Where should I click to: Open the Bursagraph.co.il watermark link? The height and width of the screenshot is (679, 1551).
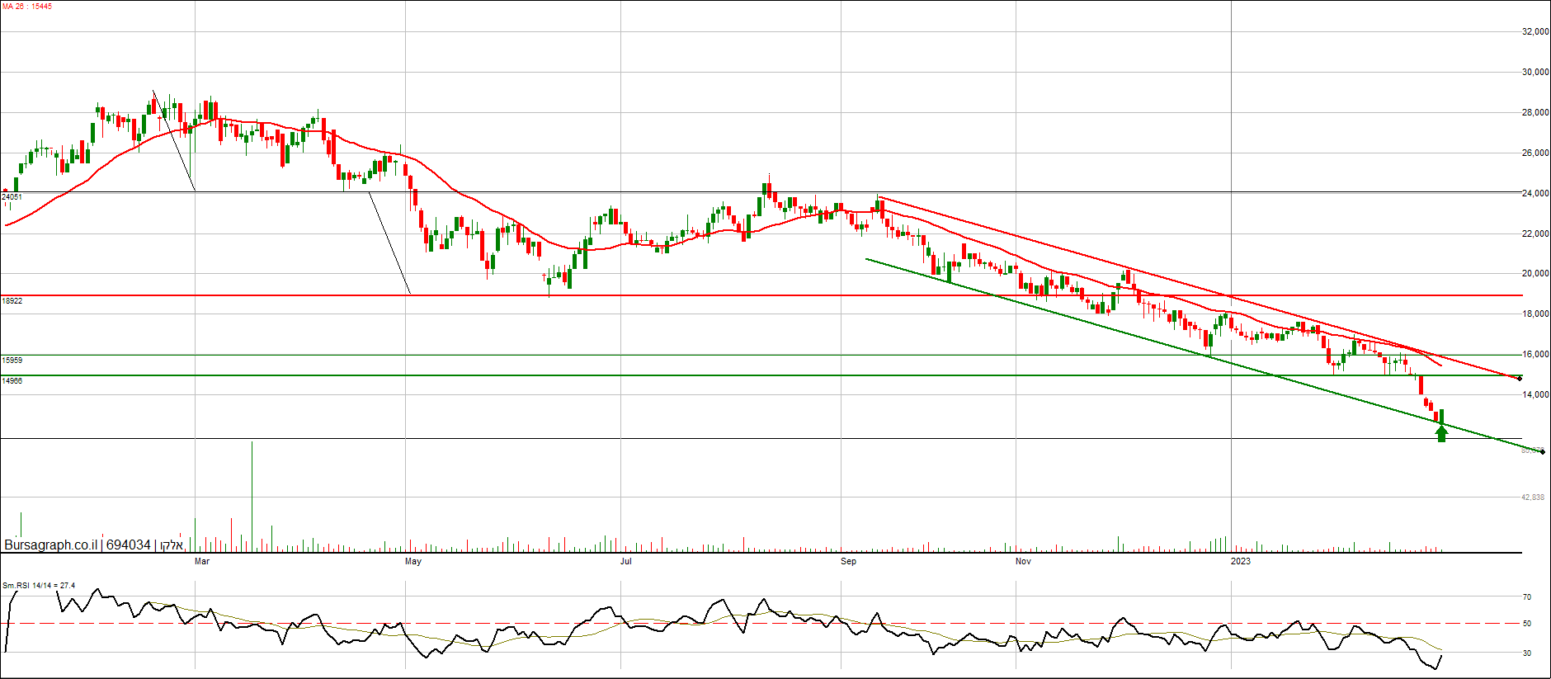(50, 545)
